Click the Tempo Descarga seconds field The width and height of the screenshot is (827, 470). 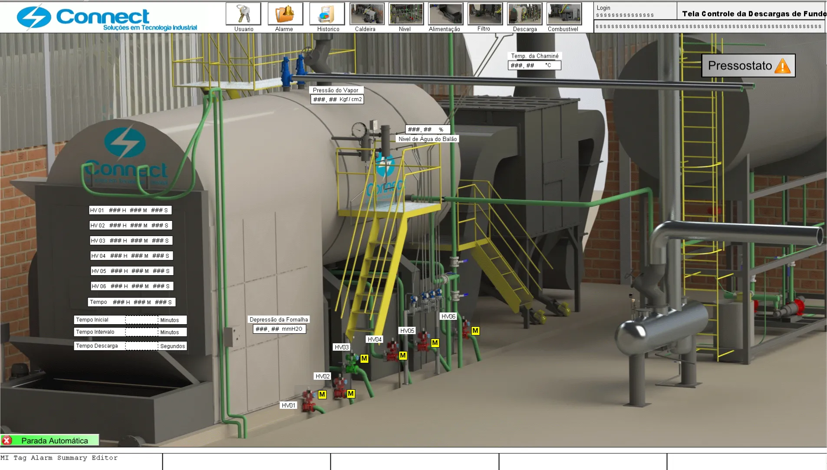point(142,346)
